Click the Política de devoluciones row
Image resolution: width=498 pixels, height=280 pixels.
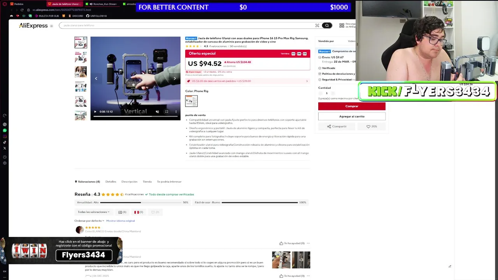coord(337,73)
